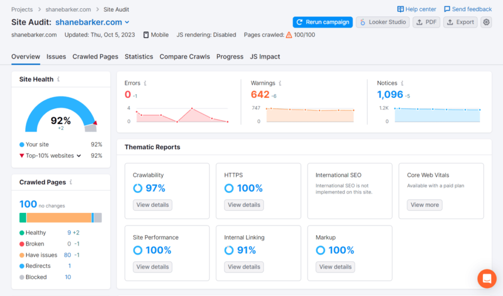The image size is (503, 296).
Task: Click the Have issues count 80
Action: 67,255
